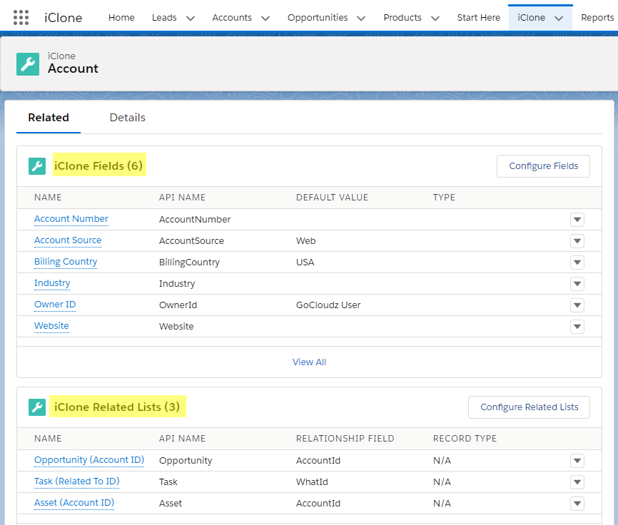Expand the Accounts navigation menu chevron
This screenshot has width=618, height=525.
(265, 18)
